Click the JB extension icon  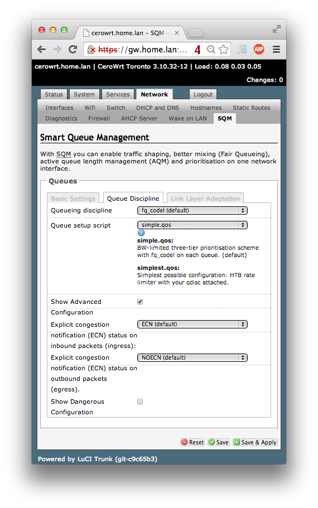[242, 49]
